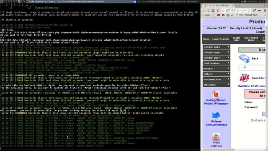Show more bookmarks via the overflow chevron
The image size is (268, 151).
265,15
